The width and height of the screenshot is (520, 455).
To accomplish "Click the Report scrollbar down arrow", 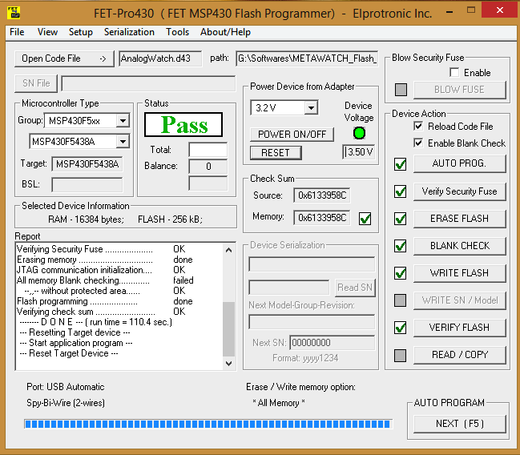I will (229, 364).
